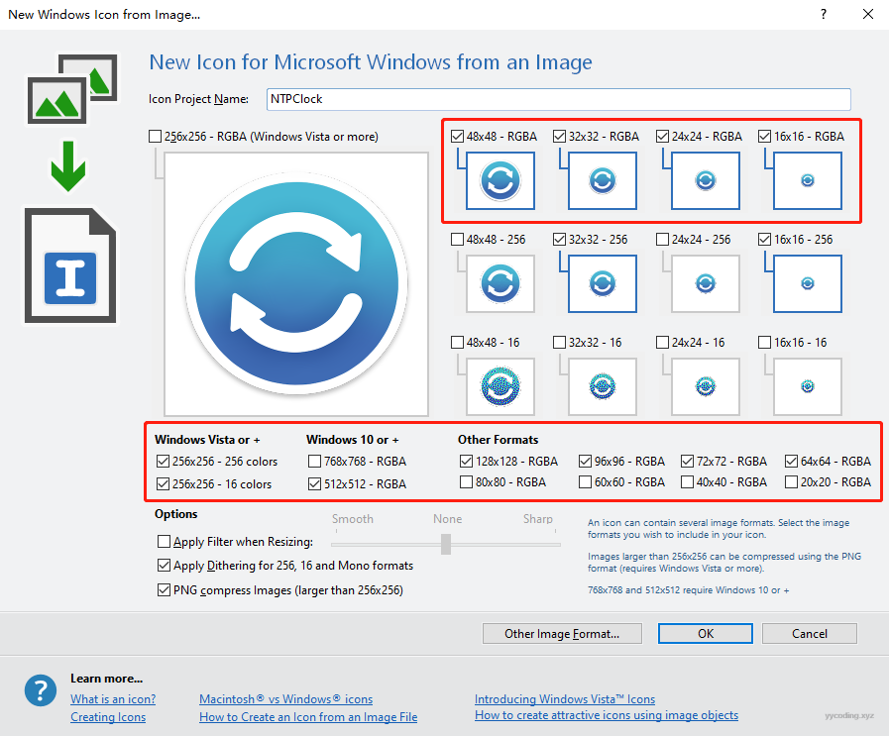889x736 pixels.
Task: Enable the 256x256 RGBA Windows Vista checkbox
Action: coord(156,137)
